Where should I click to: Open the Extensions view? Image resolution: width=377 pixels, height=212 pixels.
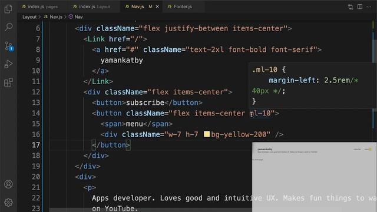pyautogui.click(x=8, y=82)
